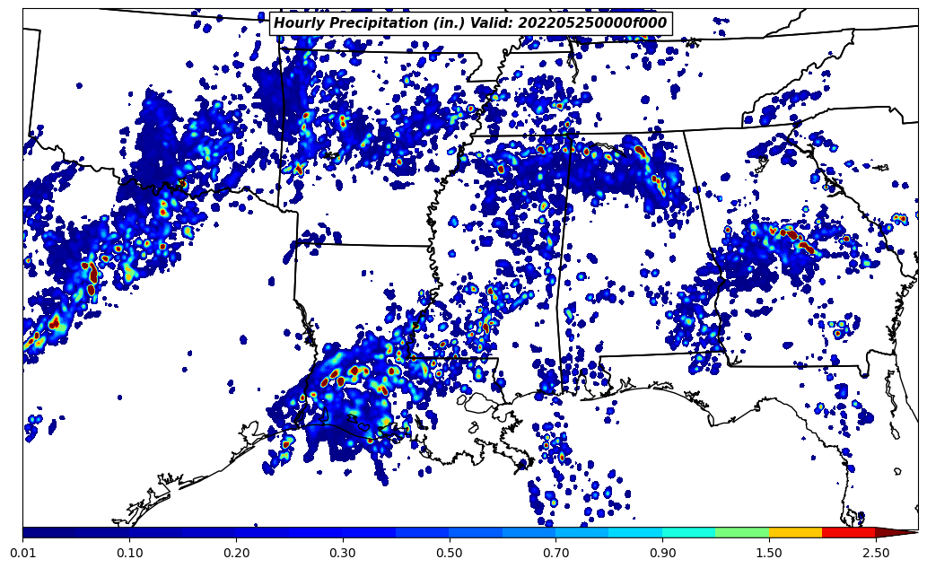The height and width of the screenshot is (568, 927).
Task: Select the light green colorbar segment
Action: 742,532
